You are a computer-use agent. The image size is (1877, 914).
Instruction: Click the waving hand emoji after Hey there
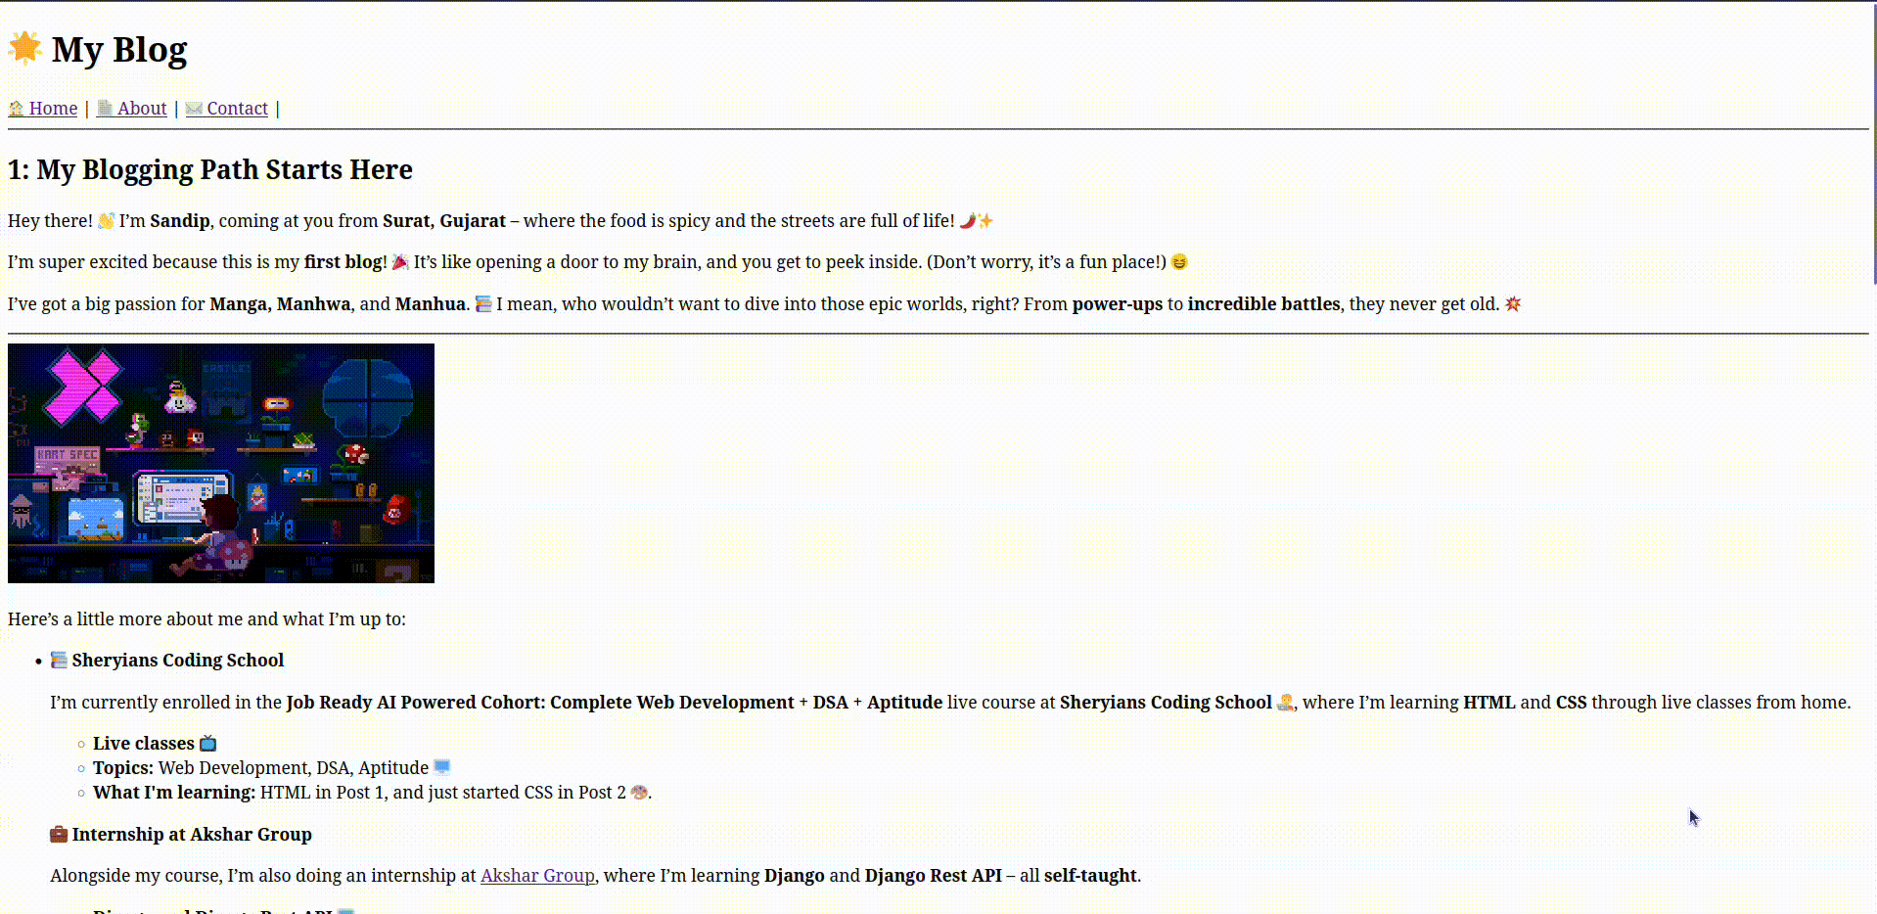point(106,221)
